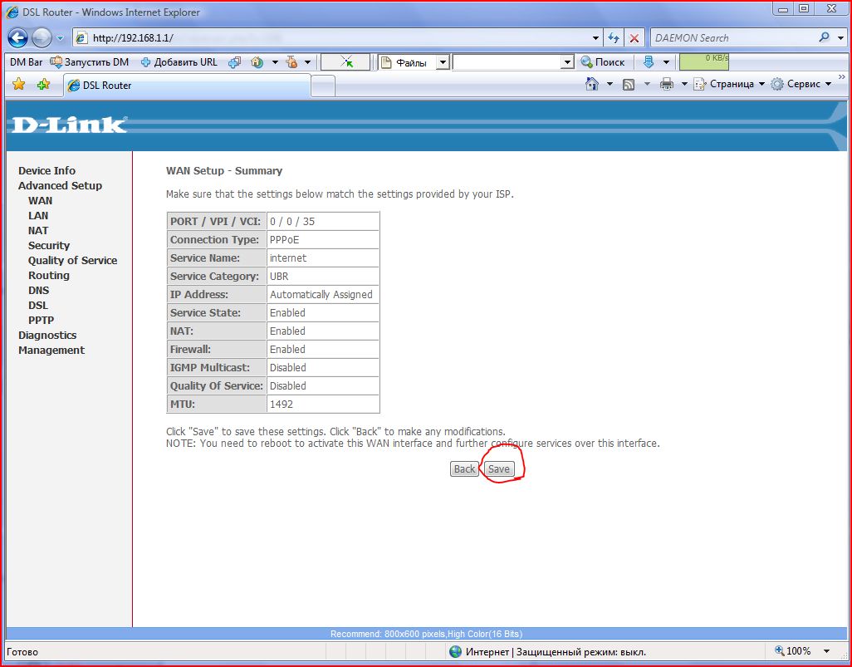The height and width of the screenshot is (667, 852).
Task: Open the Home button dropdown arrow
Action: 610,84
